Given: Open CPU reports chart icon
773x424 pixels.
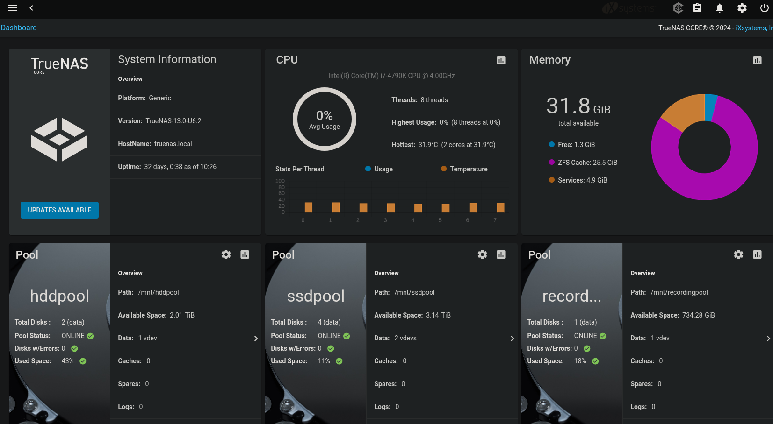Looking at the screenshot, I should pyautogui.click(x=501, y=60).
